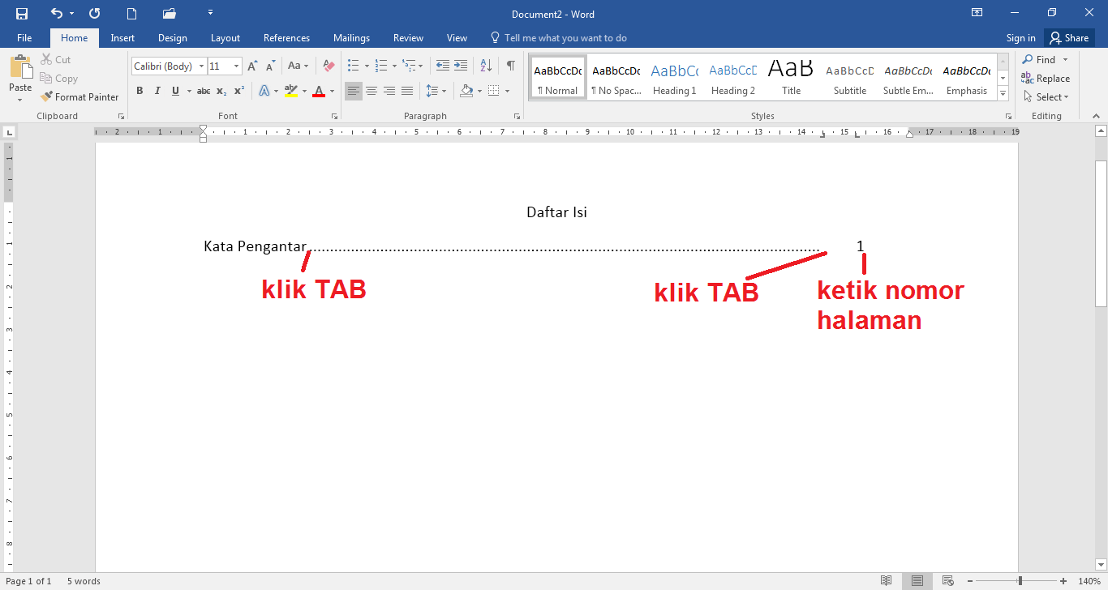Viewport: 1108px width, 590px height.
Task: Sort the selected paragraphs
Action: (486, 66)
